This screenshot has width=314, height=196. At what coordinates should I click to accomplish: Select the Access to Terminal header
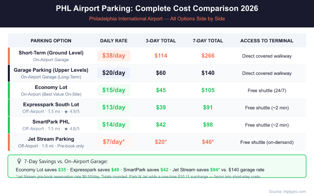click(x=267, y=41)
